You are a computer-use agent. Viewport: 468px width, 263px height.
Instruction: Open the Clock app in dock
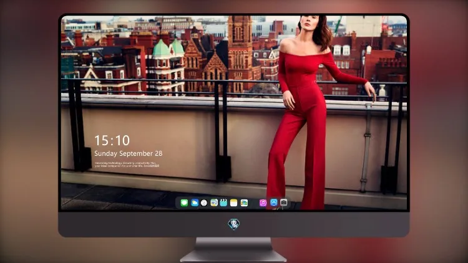[x=204, y=203]
